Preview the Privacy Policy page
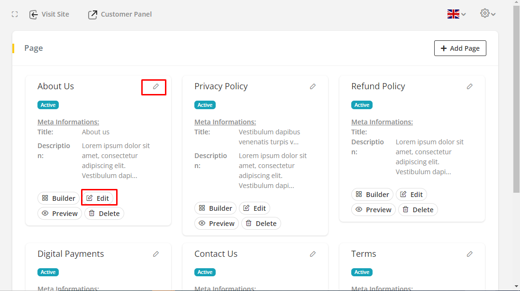520x291 pixels. point(216,223)
